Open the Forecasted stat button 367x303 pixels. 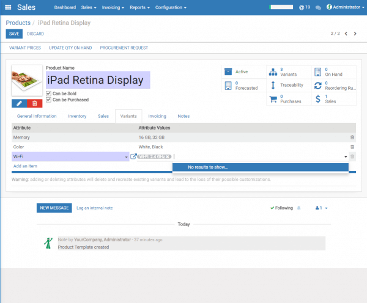click(244, 86)
